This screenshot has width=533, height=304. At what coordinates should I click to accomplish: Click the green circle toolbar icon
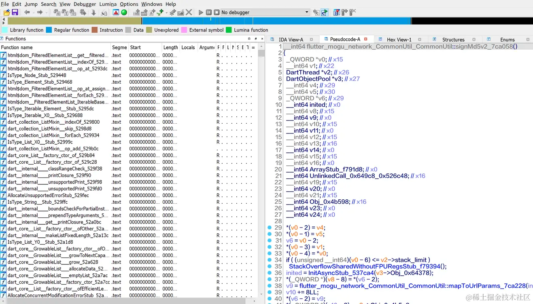coord(124,12)
